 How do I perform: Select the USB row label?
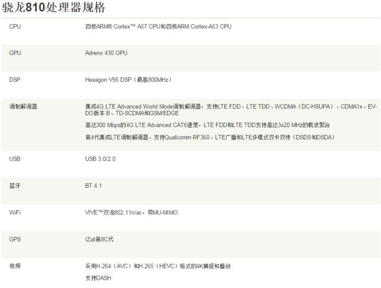pyautogui.click(x=15, y=159)
